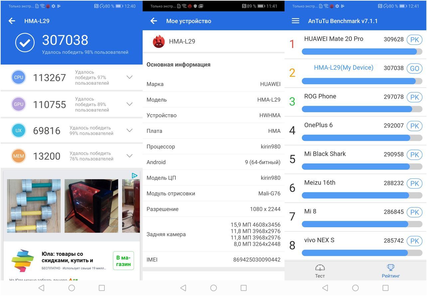This screenshot has height=296, width=427.
Task: Tap back arrow beside HMA-L29 score title
Action: pos(12,21)
